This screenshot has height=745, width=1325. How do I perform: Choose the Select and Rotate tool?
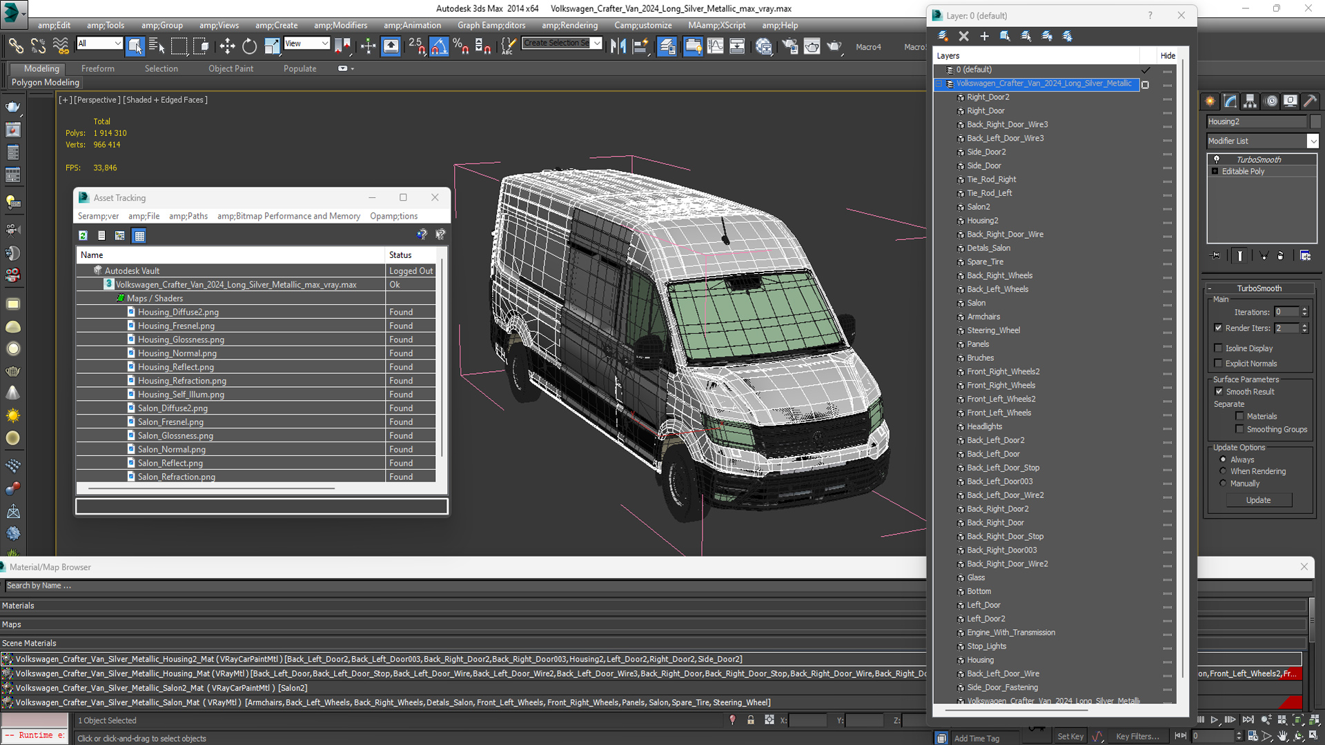coord(249,46)
